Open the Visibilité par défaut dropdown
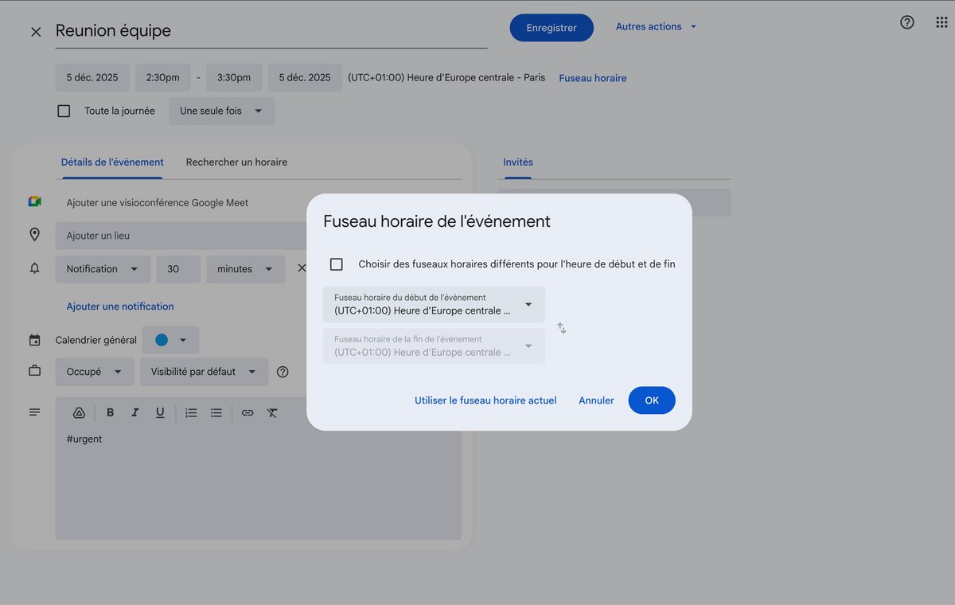The image size is (955, 605). click(x=204, y=371)
